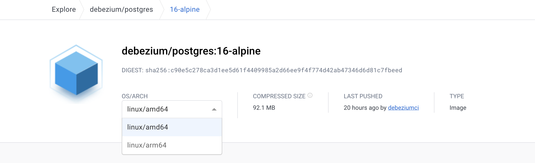Click the OS/ARCH combo box showing linux/amd64
The image size is (535, 163).
click(172, 109)
